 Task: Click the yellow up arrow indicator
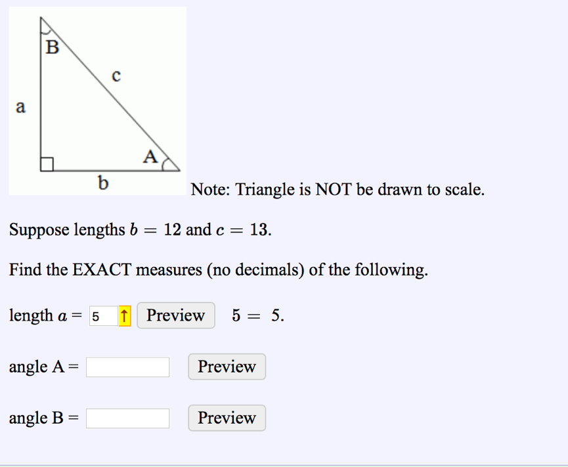click(x=124, y=315)
